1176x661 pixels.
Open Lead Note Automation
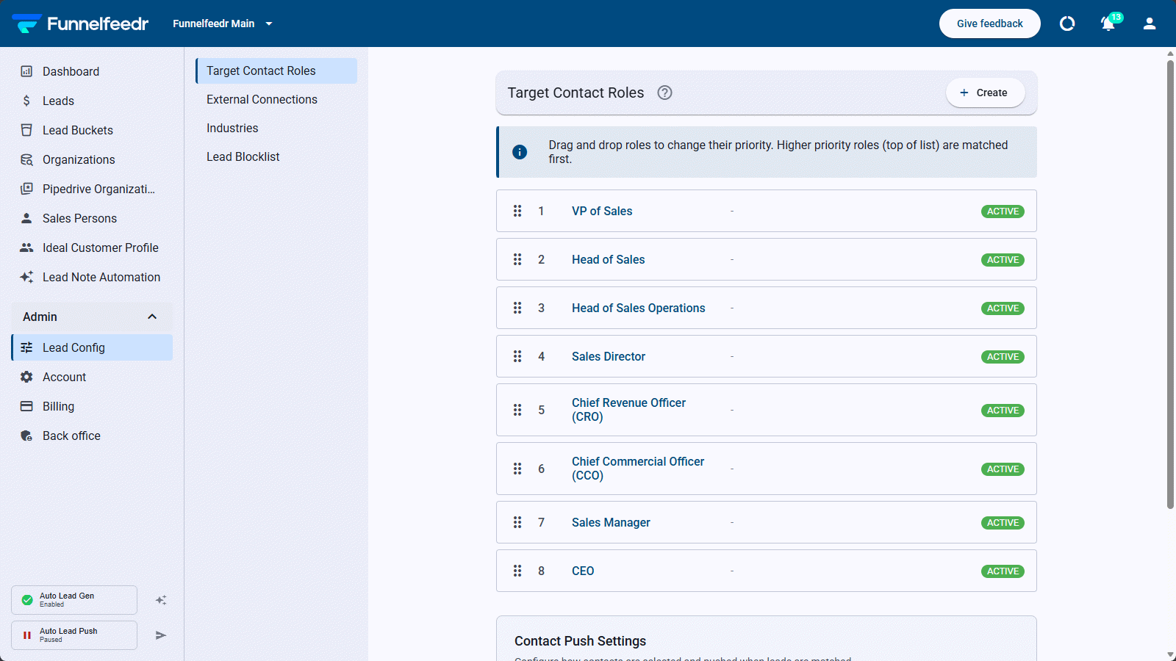tap(92, 277)
